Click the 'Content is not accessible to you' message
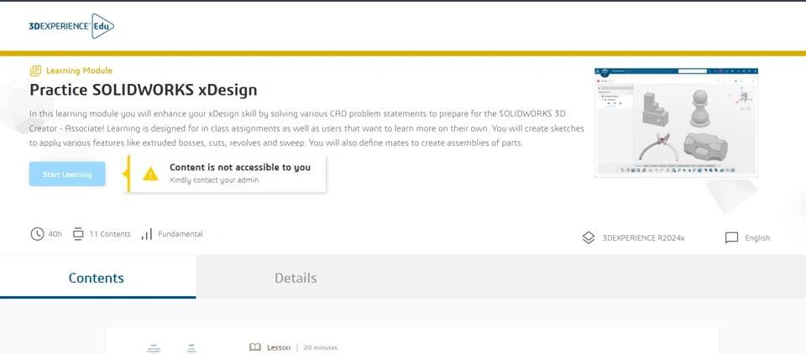The image size is (806, 354). 240,168
